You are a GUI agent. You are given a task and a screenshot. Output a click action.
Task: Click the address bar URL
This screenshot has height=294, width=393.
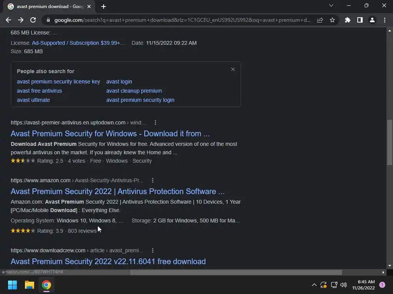(x=182, y=20)
